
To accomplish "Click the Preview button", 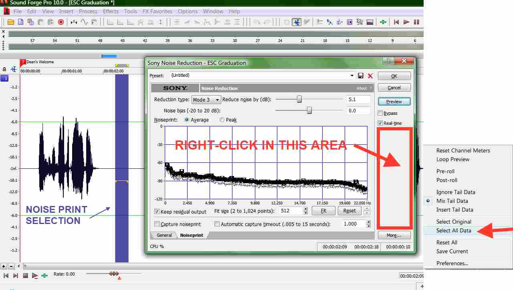I will pyautogui.click(x=394, y=102).
